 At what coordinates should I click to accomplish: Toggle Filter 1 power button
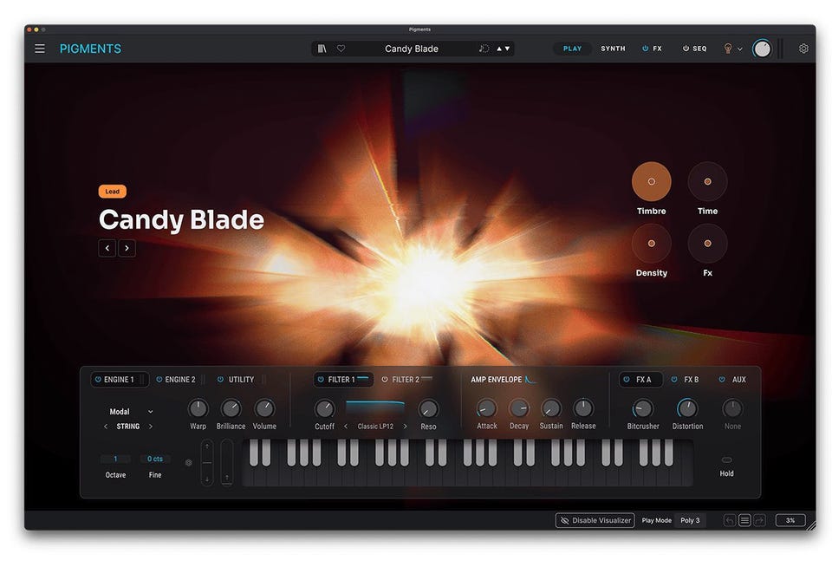tap(321, 380)
